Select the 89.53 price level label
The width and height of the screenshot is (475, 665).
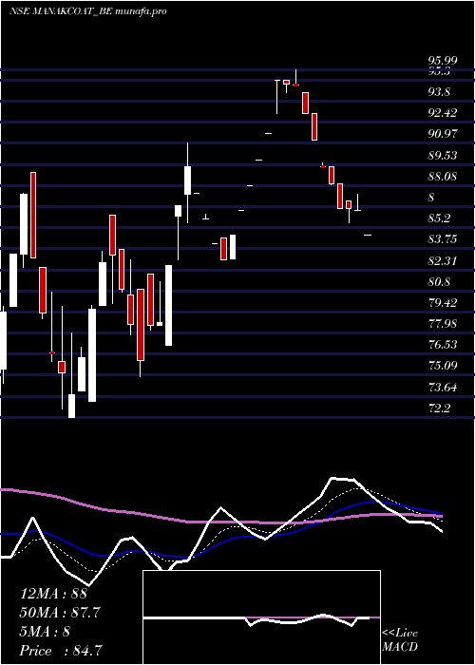click(x=444, y=156)
